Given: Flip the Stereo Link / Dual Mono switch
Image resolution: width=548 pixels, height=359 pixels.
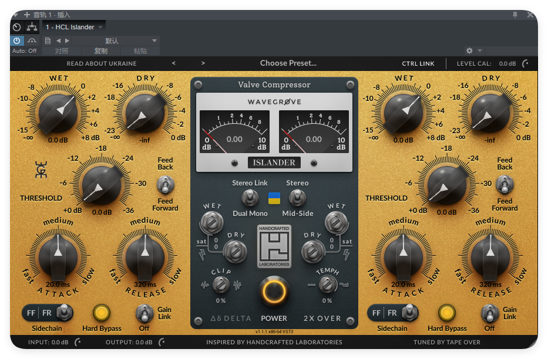Looking at the screenshot, I should [250, 198].
